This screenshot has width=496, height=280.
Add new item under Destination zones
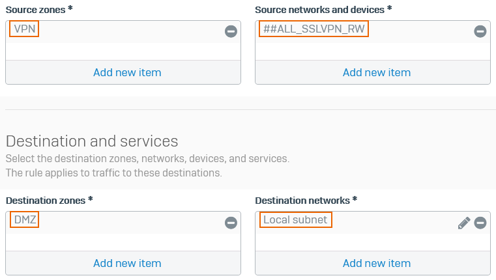(x=127, y=263)
